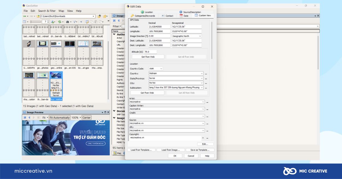The width and height of the screenshot is (342, 179).
Task: Switch to the Location tab in Edit Data
Action: pyautogui.click(x=147, y=12)
